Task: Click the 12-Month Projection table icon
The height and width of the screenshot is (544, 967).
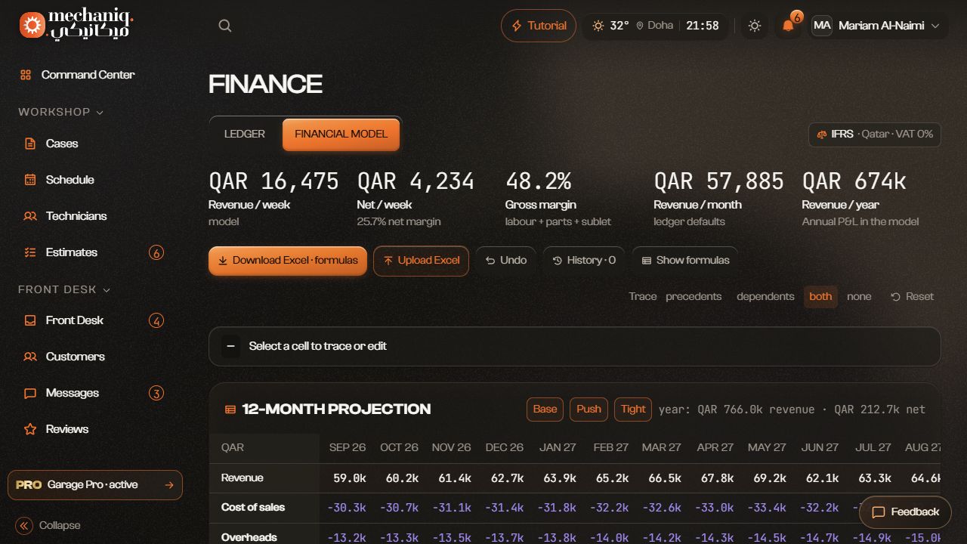Action: point(230,410)
